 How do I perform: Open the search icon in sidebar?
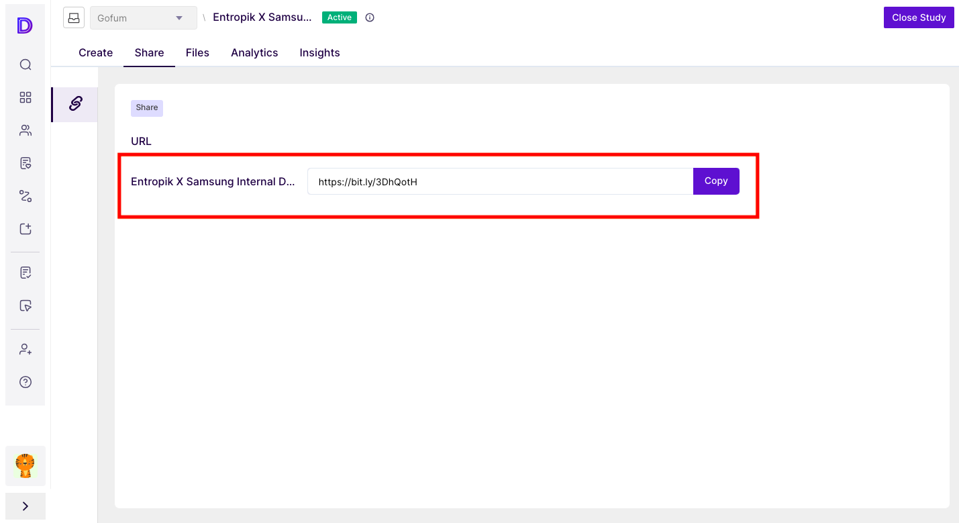point(26,64)
